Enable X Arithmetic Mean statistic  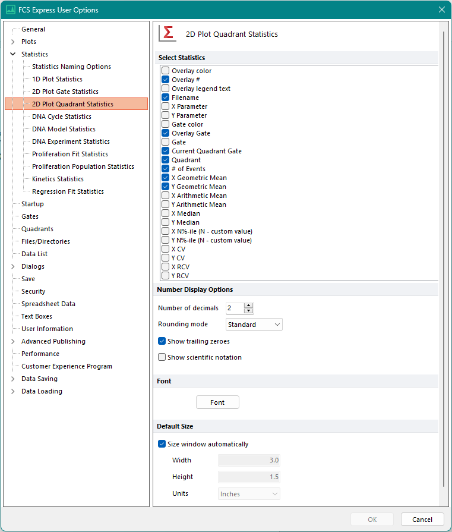[166, 196]
